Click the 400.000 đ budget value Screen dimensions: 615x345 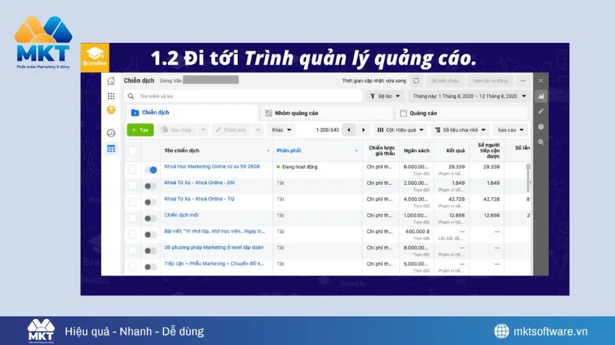(418, 232)
